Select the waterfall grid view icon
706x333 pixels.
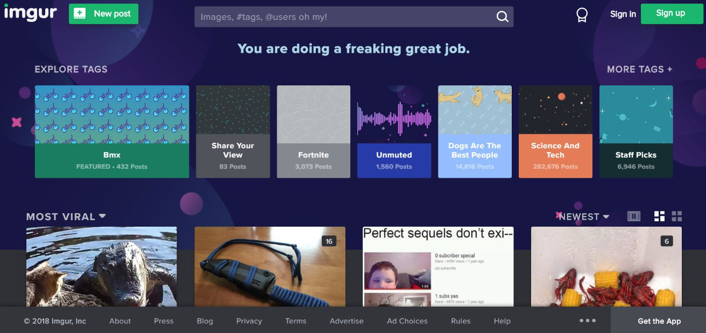(659, 216)
